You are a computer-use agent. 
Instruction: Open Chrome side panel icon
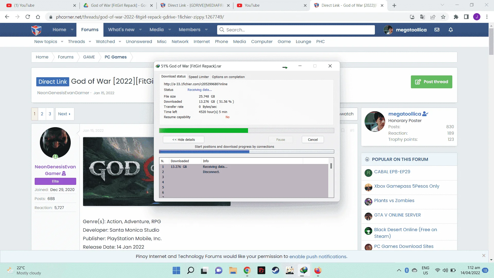pyautogui.click(x=466, y=17)
